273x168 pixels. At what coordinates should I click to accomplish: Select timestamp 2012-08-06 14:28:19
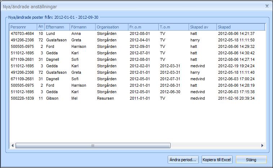coord(236,85)
